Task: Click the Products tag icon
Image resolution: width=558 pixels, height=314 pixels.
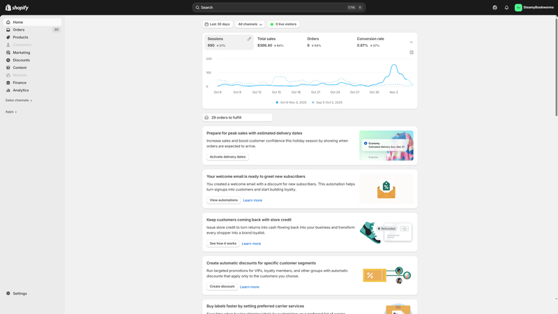Action: coord(8,38)
